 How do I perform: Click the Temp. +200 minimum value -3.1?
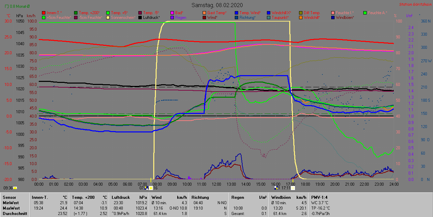point(104,203)
